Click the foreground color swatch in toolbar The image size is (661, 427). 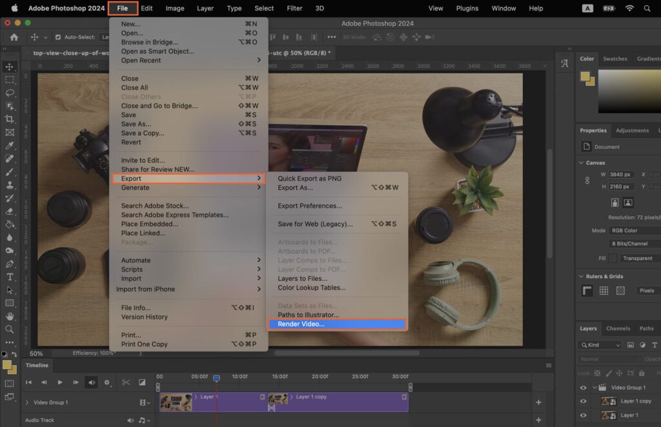[x=8, y=366]
